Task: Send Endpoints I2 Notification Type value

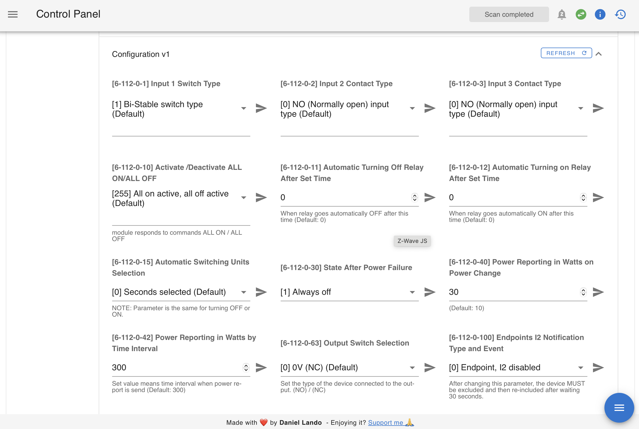Action: pos(598,368)
